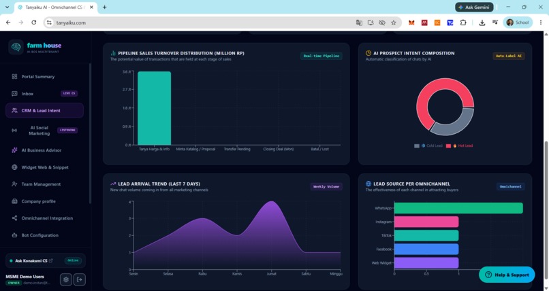The height and width of the screenshot is (291, 549).
Task: Click the purple Web Widget bar
Action: [x=426, y=262]
